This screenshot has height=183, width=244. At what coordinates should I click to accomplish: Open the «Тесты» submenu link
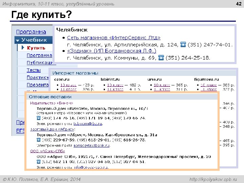click(34, 70)
